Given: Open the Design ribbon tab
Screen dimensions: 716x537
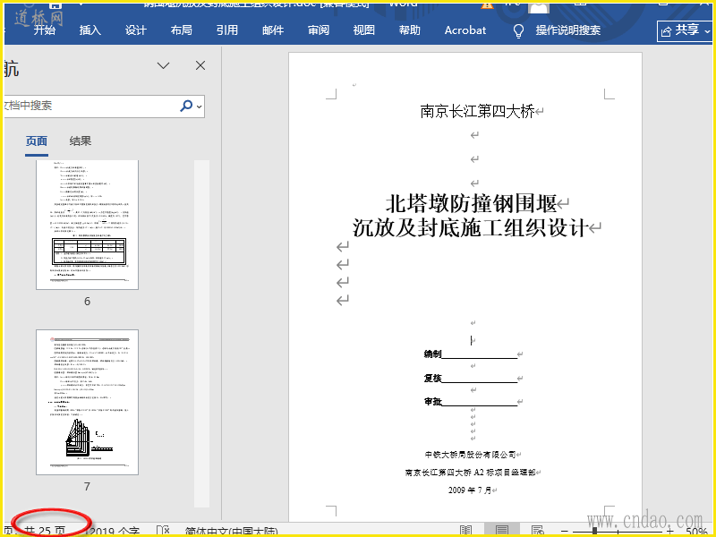Looking at the screenshot, I should click(136, 30).
